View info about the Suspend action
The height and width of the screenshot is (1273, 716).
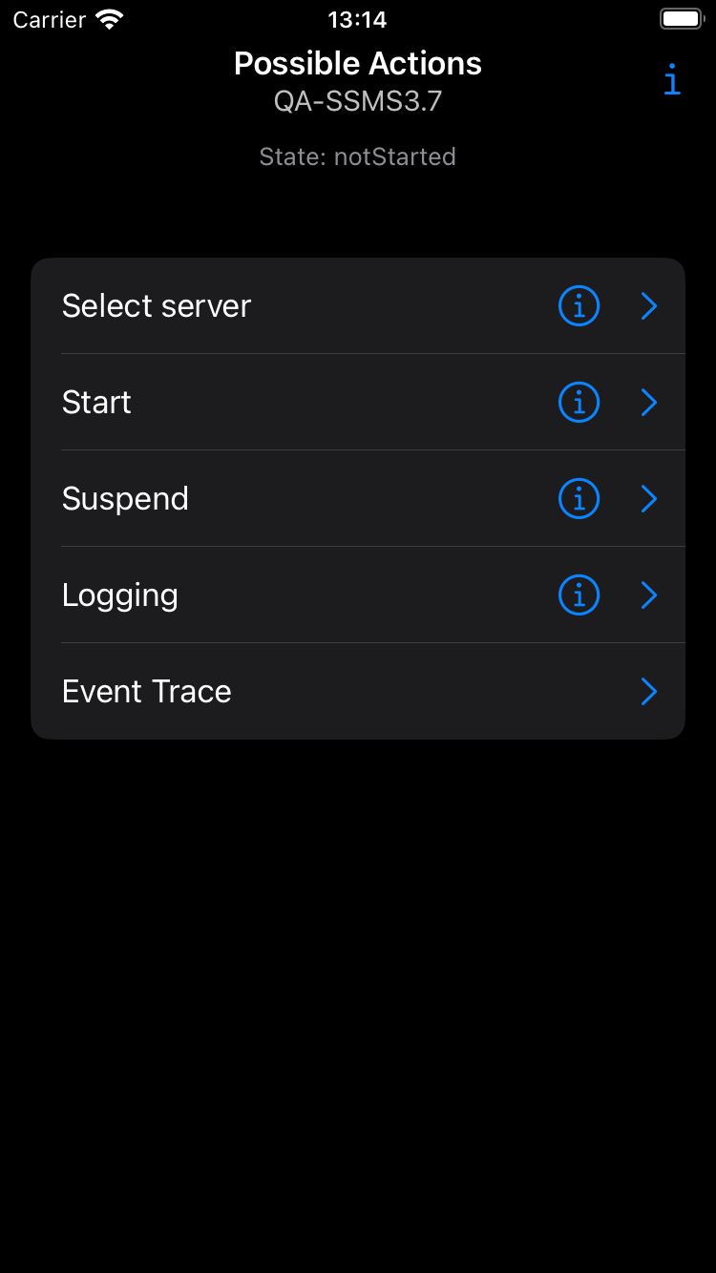[x=579, y=499]
